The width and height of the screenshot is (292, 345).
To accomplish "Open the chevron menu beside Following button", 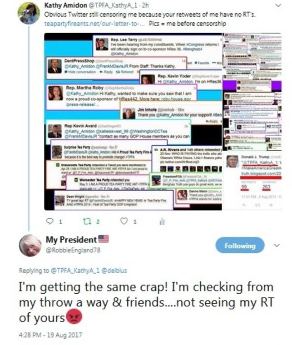I will point(277,245).
